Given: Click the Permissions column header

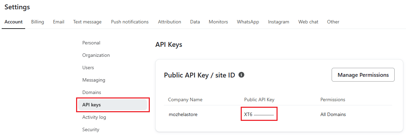Looking at the screenshot, I should pyautogui.click(x=333, y=100).
